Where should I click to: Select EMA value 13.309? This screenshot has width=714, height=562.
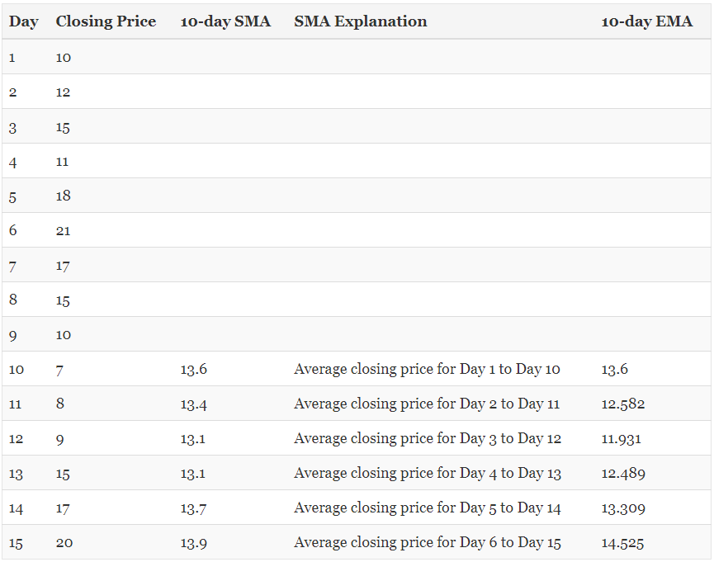623,508
